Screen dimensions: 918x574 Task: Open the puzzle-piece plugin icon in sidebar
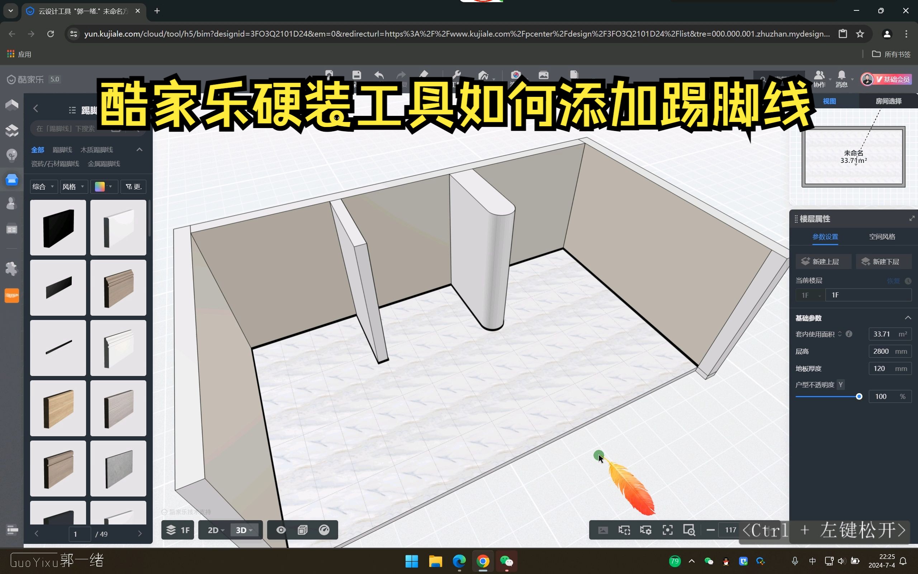click(x=12, y=269)
